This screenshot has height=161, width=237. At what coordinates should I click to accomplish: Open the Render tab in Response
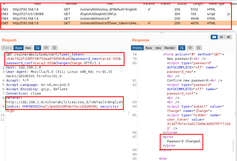[170, 48]
